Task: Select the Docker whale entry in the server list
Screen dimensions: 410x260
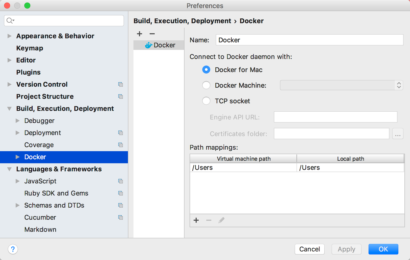Action: (159, 45)
